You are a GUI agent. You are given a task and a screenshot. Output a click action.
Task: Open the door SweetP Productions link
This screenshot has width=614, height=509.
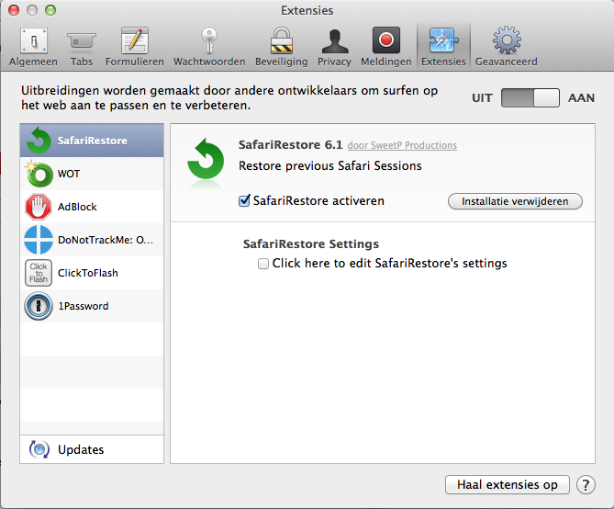(402, 145)
